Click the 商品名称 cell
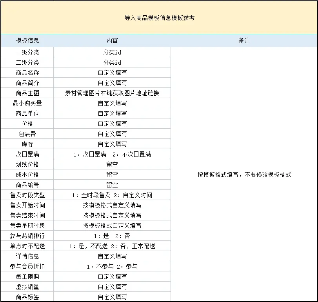Screen dimensions: 318x302 (27, 73)
